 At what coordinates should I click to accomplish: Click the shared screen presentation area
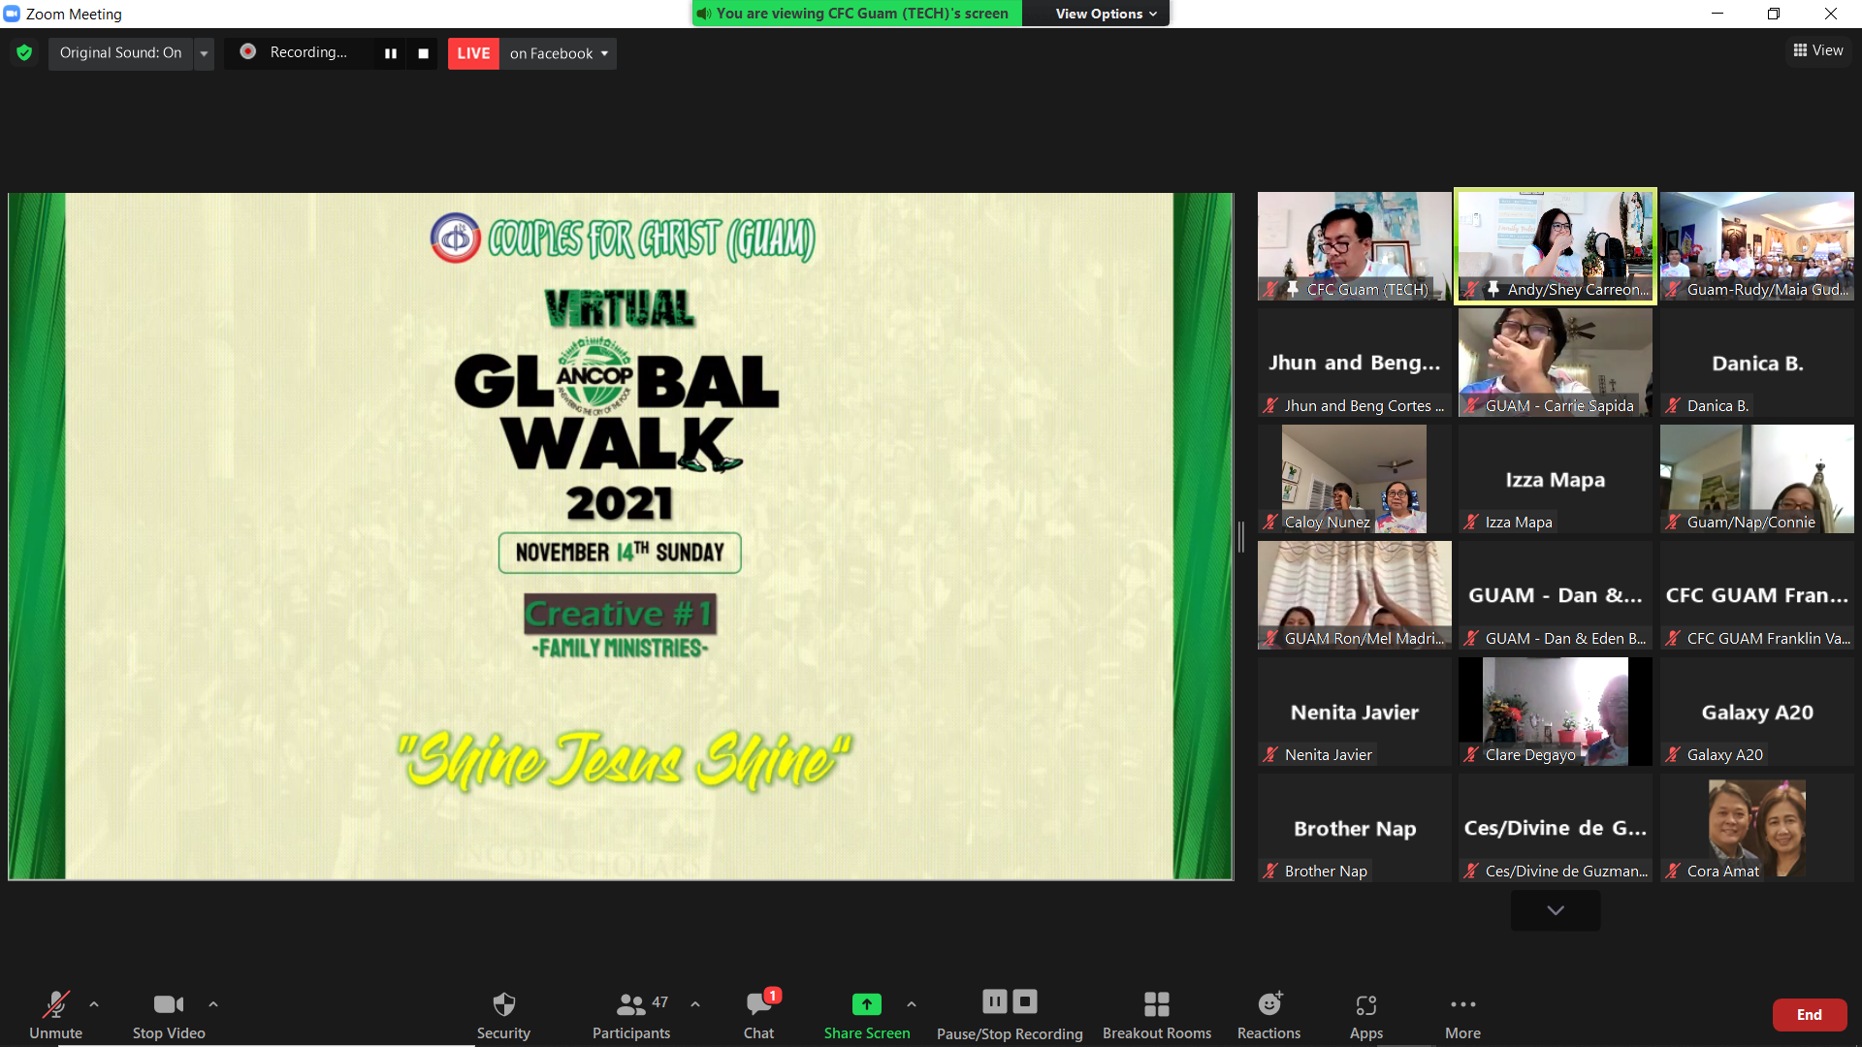pyautogui.click(x=621, y=536)
